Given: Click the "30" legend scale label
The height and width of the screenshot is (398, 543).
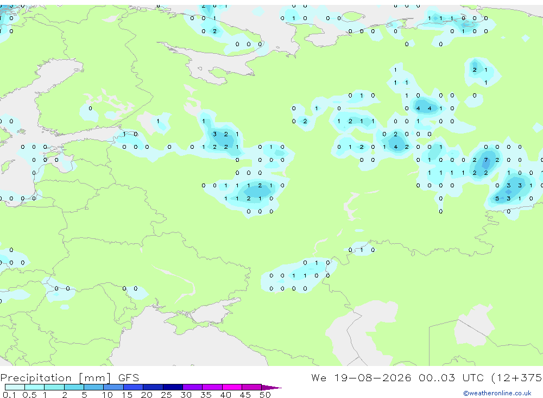Looking at the screenshot, I should [186, 395].
